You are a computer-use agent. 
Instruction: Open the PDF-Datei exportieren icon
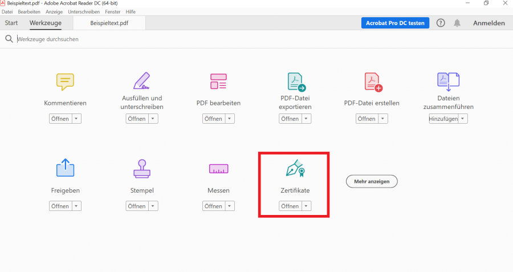point(295,82)
